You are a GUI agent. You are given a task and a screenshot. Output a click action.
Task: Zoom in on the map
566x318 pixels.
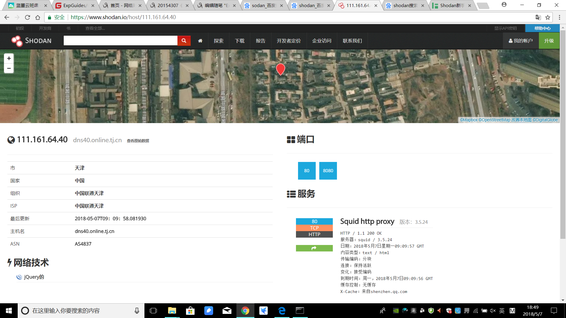click(9, 58)
